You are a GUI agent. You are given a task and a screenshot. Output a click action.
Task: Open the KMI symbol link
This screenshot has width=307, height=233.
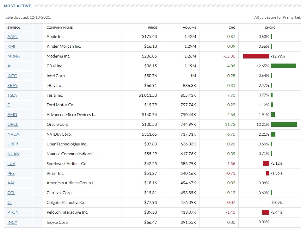pos(11,46)
